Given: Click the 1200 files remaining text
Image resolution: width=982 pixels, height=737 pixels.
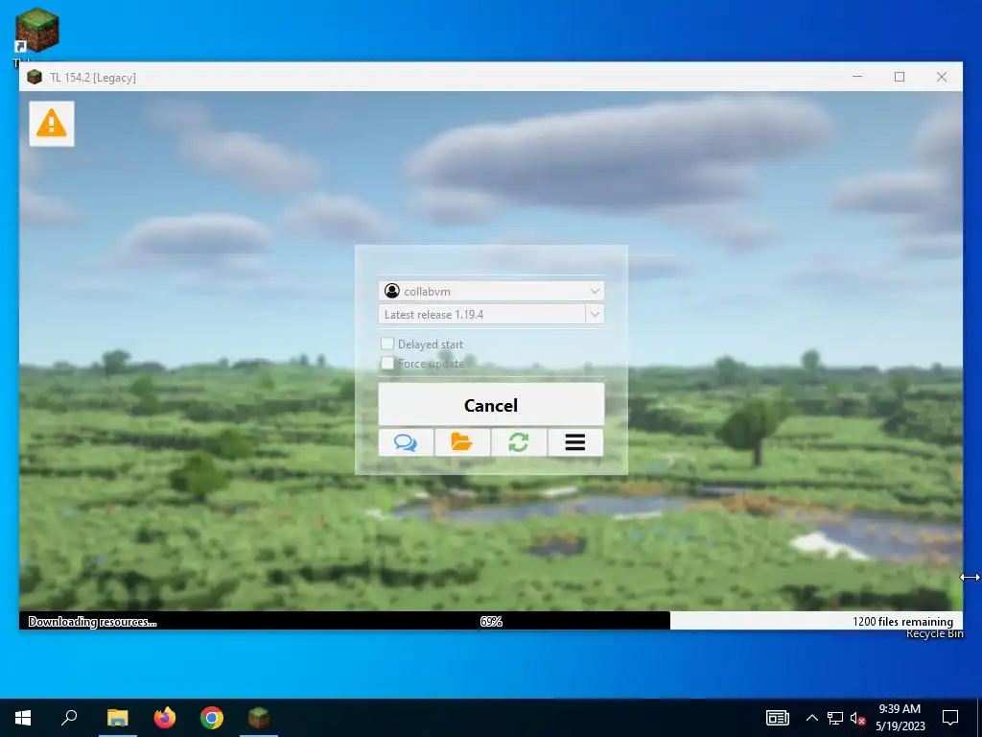Looking at the screenshot, I should [902, 621].
